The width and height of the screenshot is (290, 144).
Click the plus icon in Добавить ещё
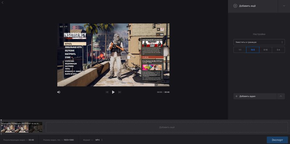point(235,6)
